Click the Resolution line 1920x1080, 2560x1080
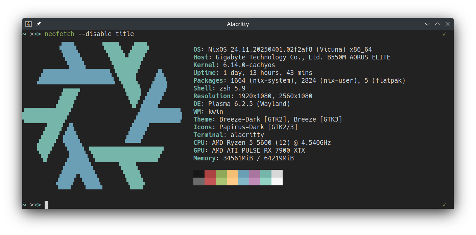This screenshot has width=476, height=235. pyautogui.click(x=253, y=96)
